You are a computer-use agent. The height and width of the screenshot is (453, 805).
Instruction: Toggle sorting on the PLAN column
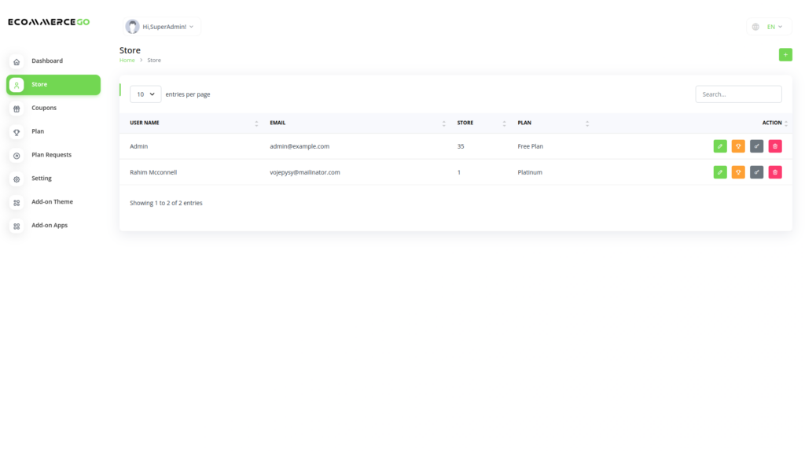[x=587, y=121]
